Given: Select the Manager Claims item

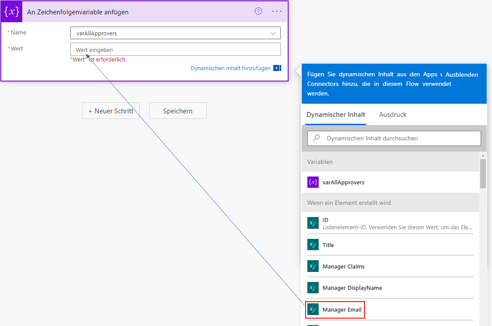Looking at the screenshot, I should [x=390, y=266].
